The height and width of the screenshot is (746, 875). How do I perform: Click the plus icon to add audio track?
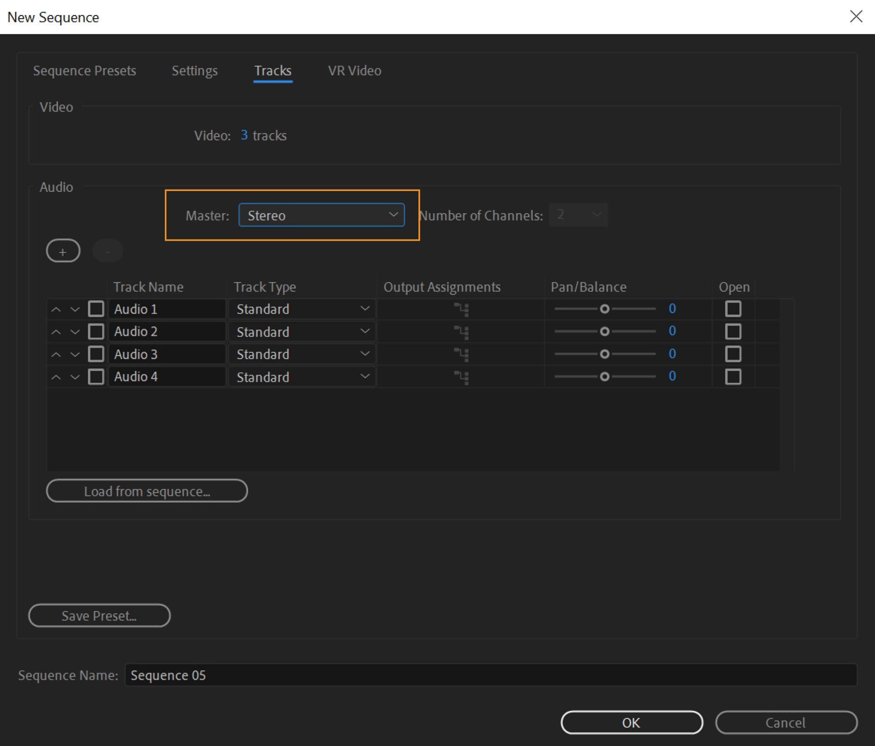click(63, 250)
